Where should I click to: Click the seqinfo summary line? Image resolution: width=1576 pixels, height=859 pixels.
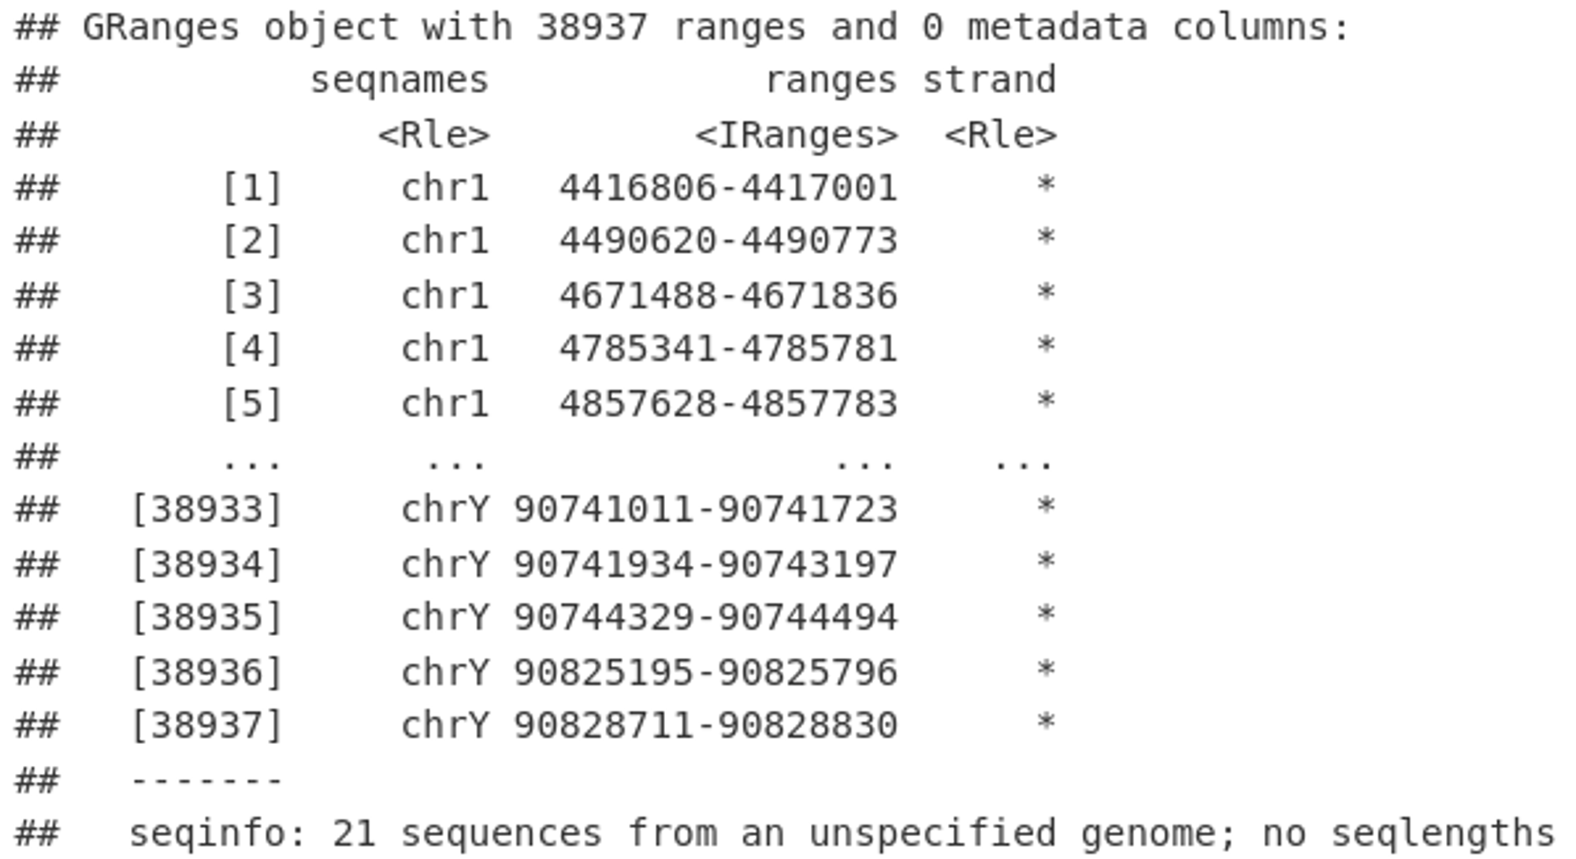[842, 835]
